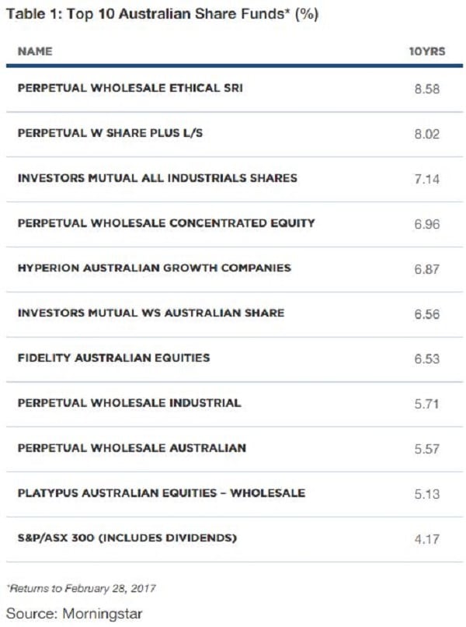Image resolution: width=466 pixels, height=627 pixels.
Task: Select Investors Mutual All Industrials Shares name
Action: click(x=157, y=178)
